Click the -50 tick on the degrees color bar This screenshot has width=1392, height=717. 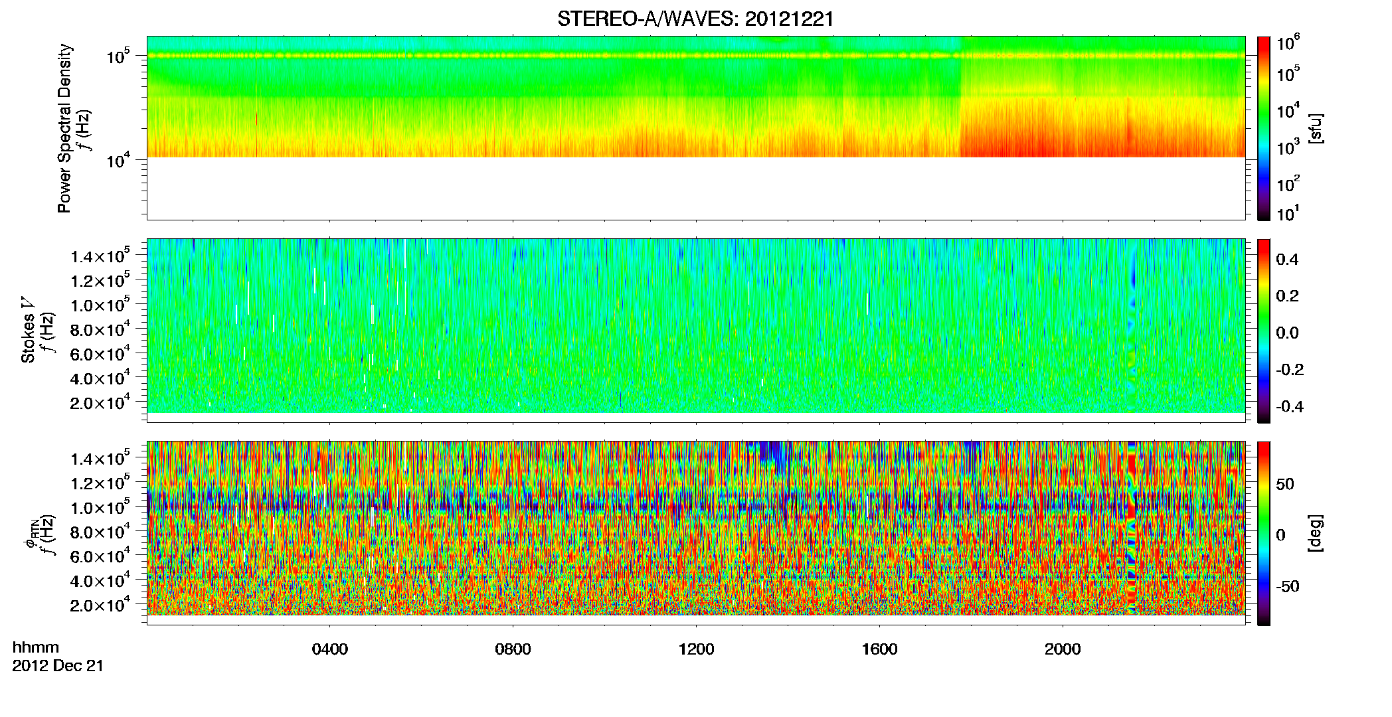tap(1288, 586)
